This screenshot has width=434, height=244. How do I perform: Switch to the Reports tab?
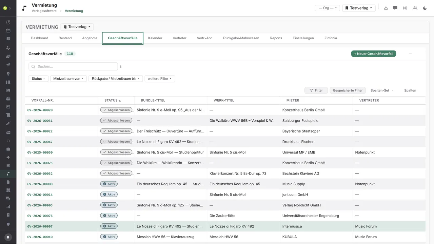(276, 38)
